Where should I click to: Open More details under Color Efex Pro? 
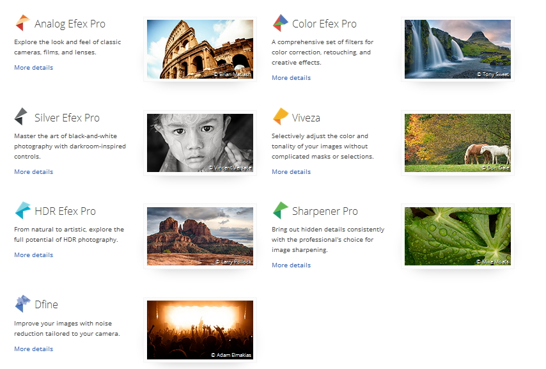[x=291, y=78]
